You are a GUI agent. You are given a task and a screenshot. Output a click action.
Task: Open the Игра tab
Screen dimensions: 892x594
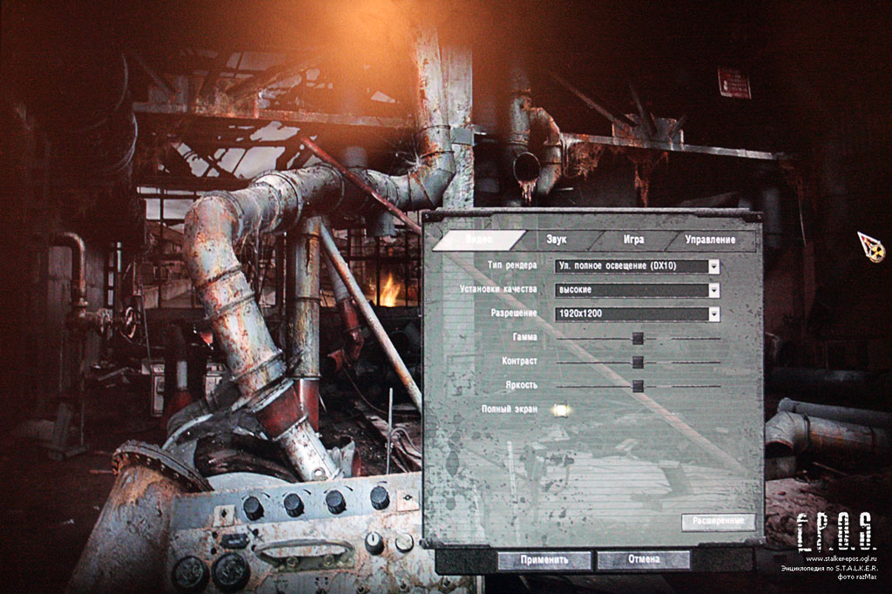pyautogui.click(x=633, y=240)
